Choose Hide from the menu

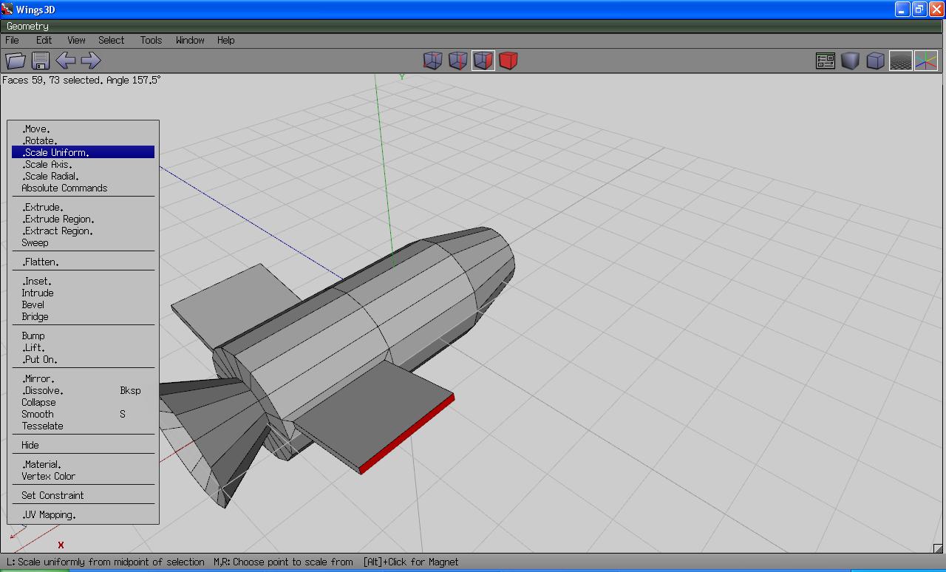pos(83,445)
